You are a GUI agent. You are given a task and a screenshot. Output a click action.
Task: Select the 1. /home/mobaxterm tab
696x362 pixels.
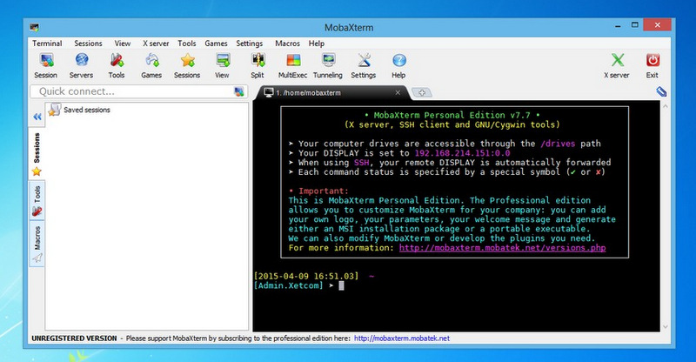329,92
